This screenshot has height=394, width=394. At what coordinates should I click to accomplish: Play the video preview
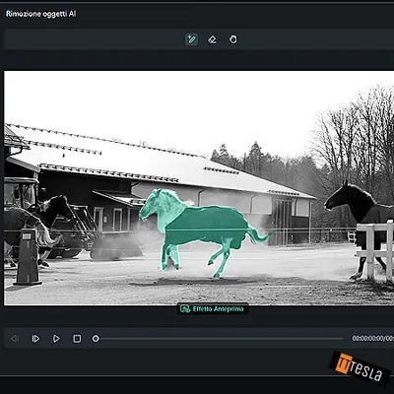tap(56, 339)
